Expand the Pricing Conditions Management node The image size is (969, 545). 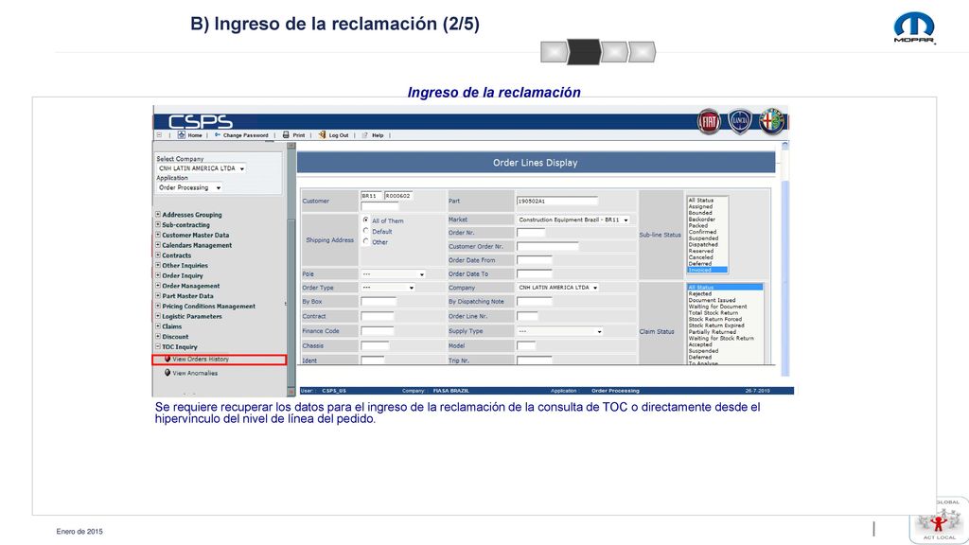coord(158,306)
